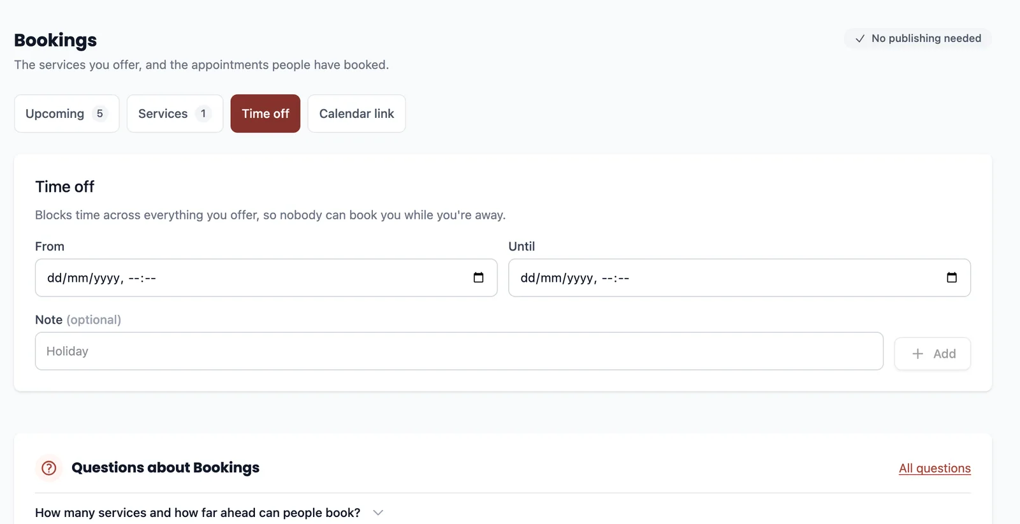Screen dimensions: 1020x524
Task: Click the Upcoming count badge showing 5
Action: click(x=99, y=113)
